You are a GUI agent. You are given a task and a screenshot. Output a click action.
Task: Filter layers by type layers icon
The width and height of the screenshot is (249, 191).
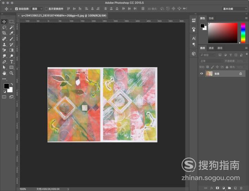(x=231, y=55)
